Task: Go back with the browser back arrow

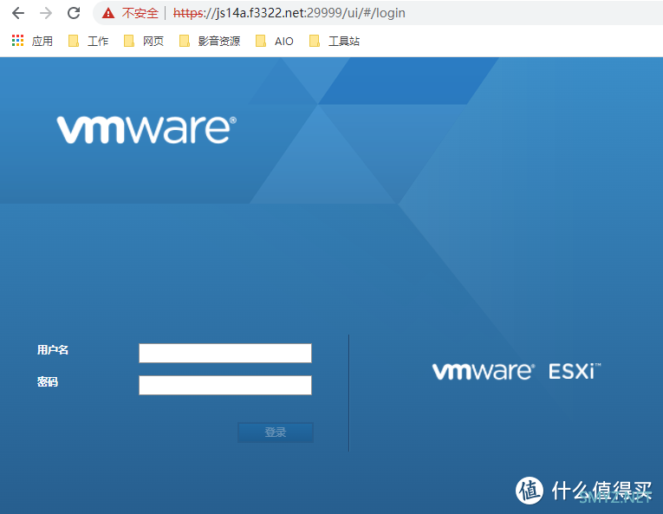Action: 18,13
